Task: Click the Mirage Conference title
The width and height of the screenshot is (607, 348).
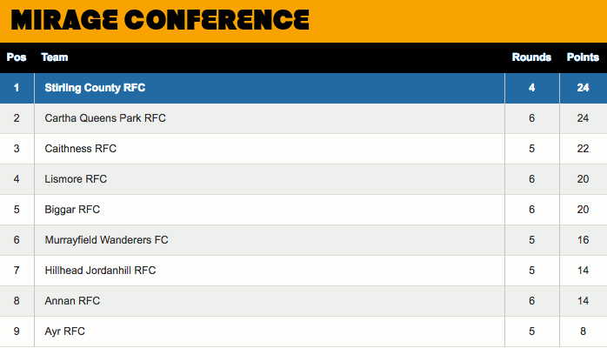Action: click(160, 20)
